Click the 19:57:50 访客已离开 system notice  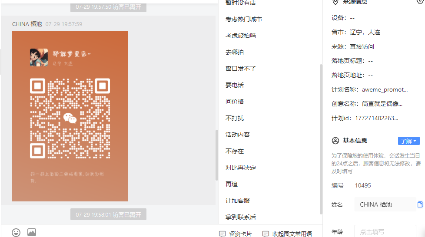(108, 7)
